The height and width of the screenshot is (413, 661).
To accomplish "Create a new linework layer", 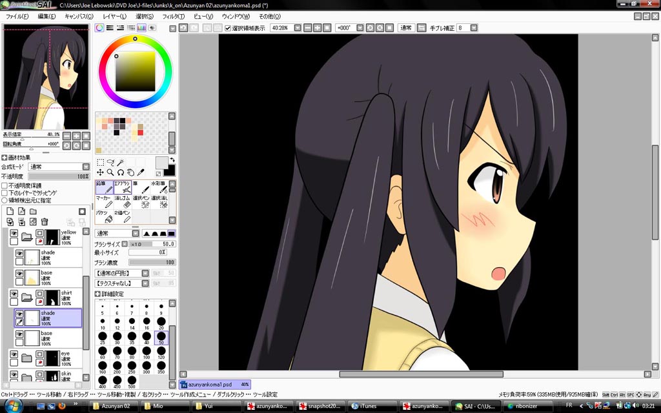I will (21, 211).
